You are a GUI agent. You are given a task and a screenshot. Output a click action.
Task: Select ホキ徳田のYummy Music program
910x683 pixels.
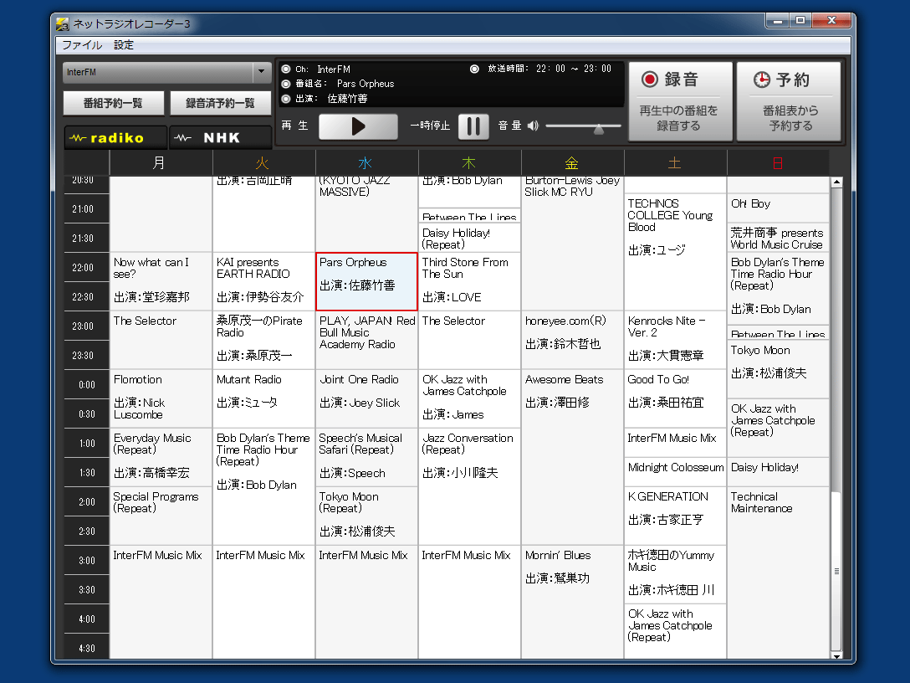pyautogui.click(x=676, y=574)
